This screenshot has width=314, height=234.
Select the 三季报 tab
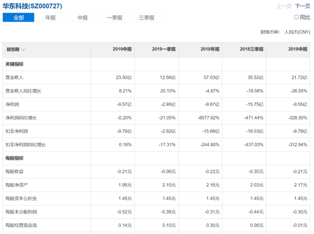(146, 18)
